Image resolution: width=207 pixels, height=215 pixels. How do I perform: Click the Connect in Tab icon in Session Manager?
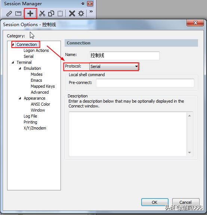pyautogui.click(x=18, y=13)
